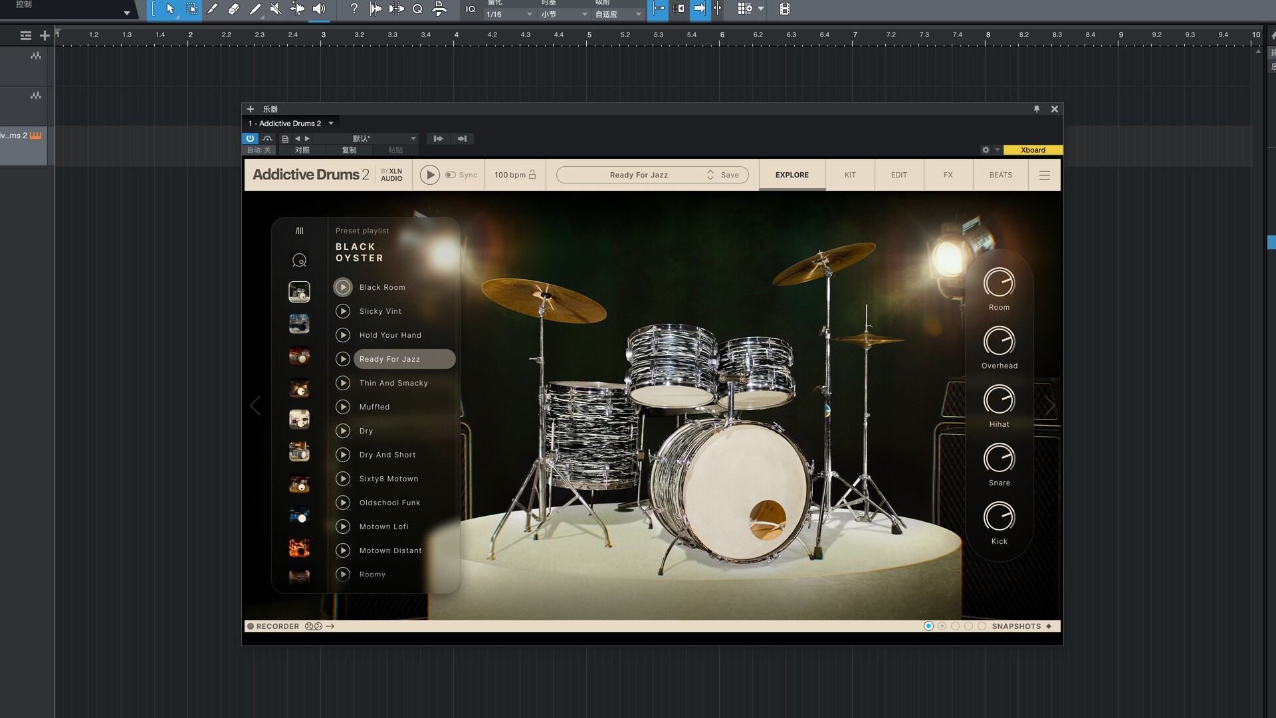Click the 100 bpm tempo field
The image size is (1276, 718).
(510, 175)
